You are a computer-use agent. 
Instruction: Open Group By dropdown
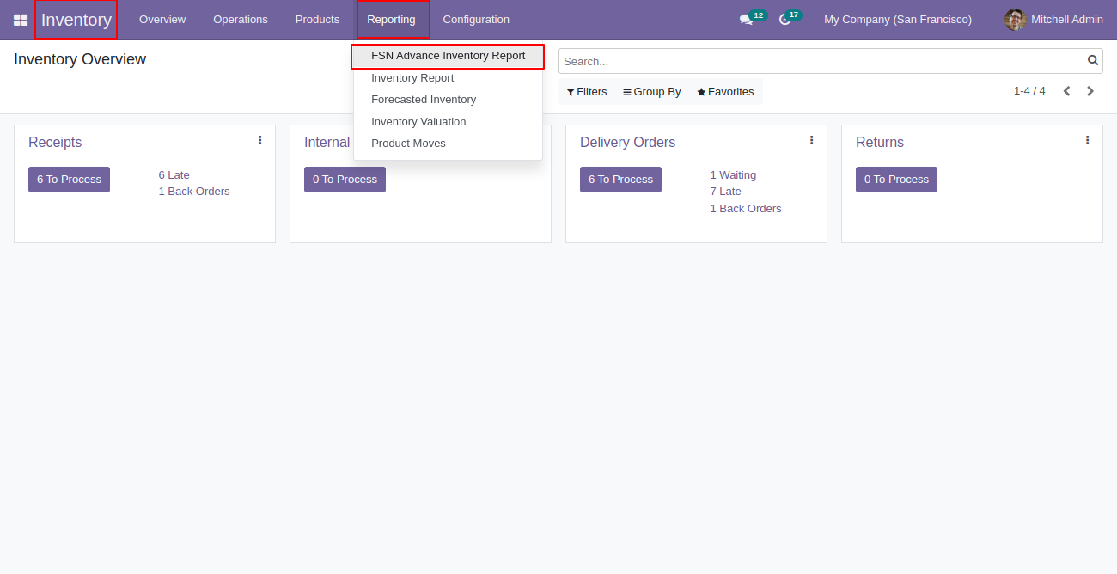click(x=652, y=92)
